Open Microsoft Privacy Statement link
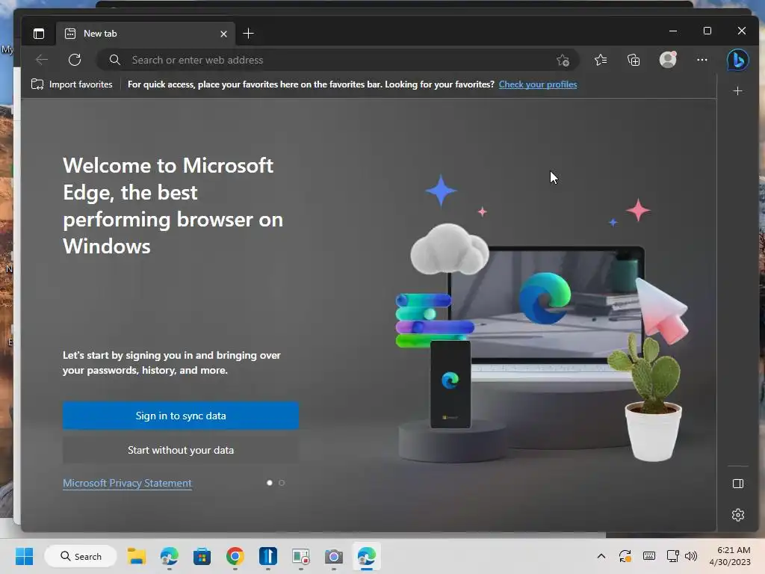The height and width of the screenshot is (574, 765). pyautogui.click(x=127, y=484)
